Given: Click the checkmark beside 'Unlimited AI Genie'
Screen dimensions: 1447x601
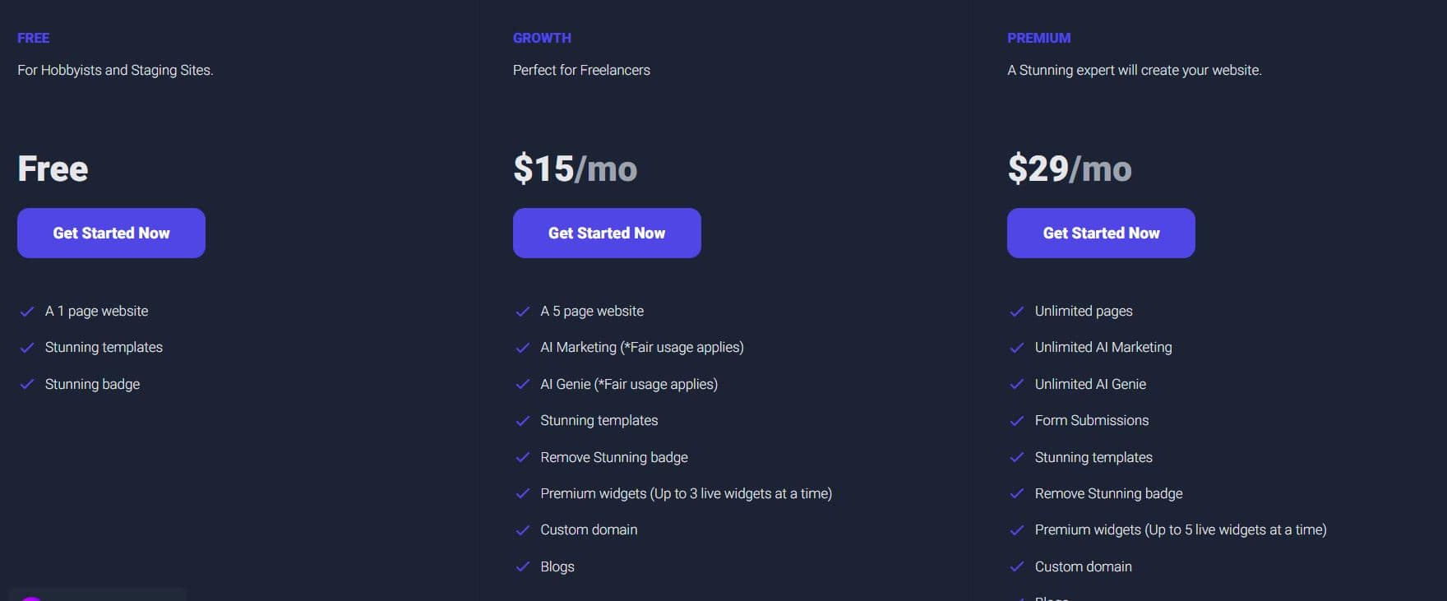Looking at the screenshot, I should click(1017, 384).
